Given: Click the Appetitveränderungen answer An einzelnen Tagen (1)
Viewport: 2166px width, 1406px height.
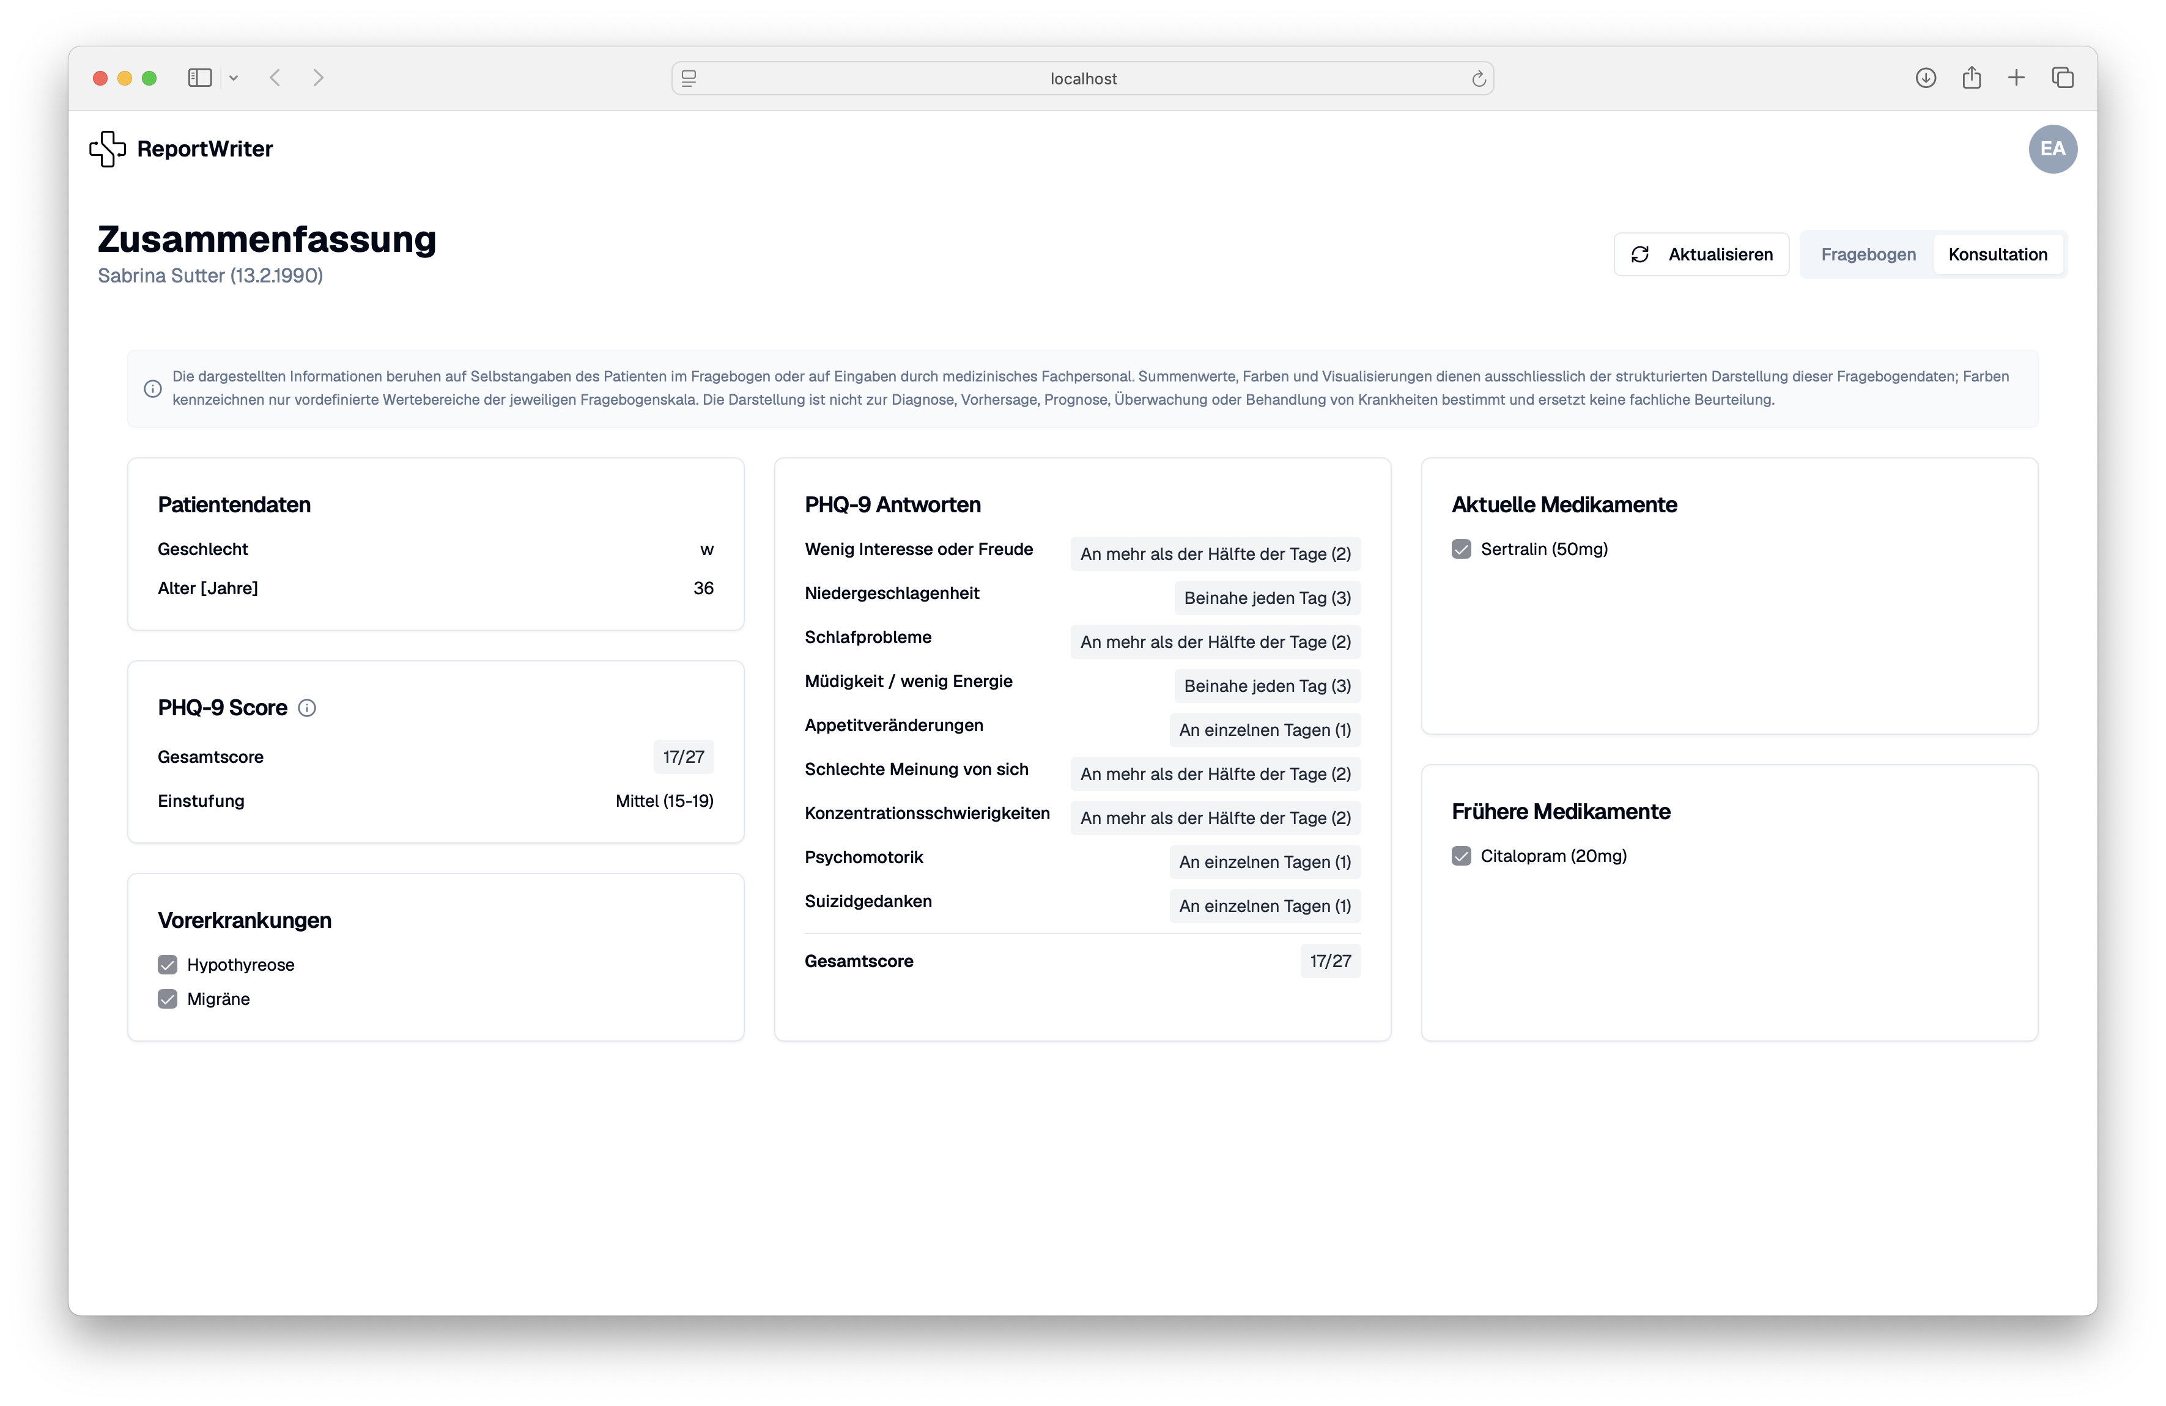Looking at the screenshot, I should point(1265,730).
